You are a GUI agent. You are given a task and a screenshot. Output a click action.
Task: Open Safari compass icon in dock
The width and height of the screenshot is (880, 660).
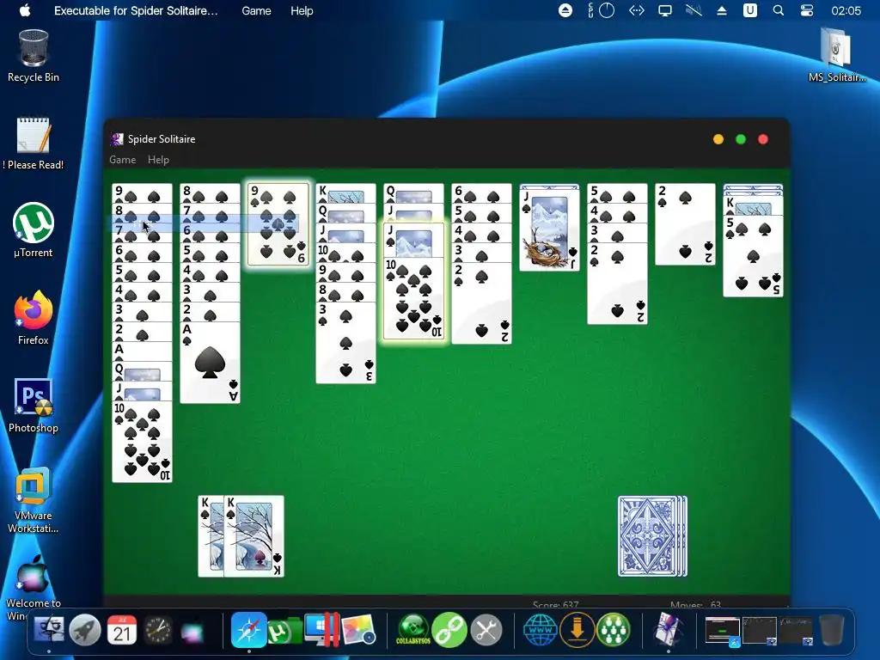pos(248,630)
